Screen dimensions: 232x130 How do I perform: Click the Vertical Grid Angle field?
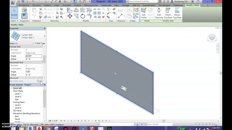click(x=34, y=56)
